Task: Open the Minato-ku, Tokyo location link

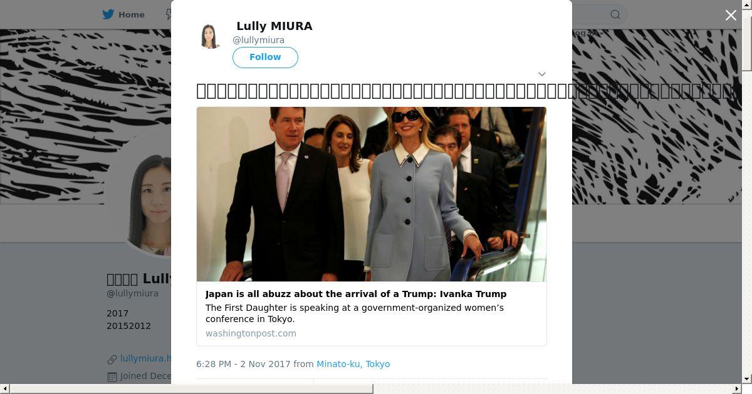Action: tap(353, 364)
